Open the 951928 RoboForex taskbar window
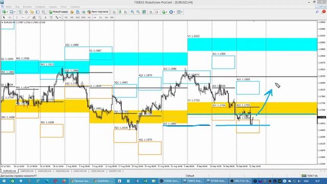The height and width of the screenshot is (184, 327). click(217, 181)
